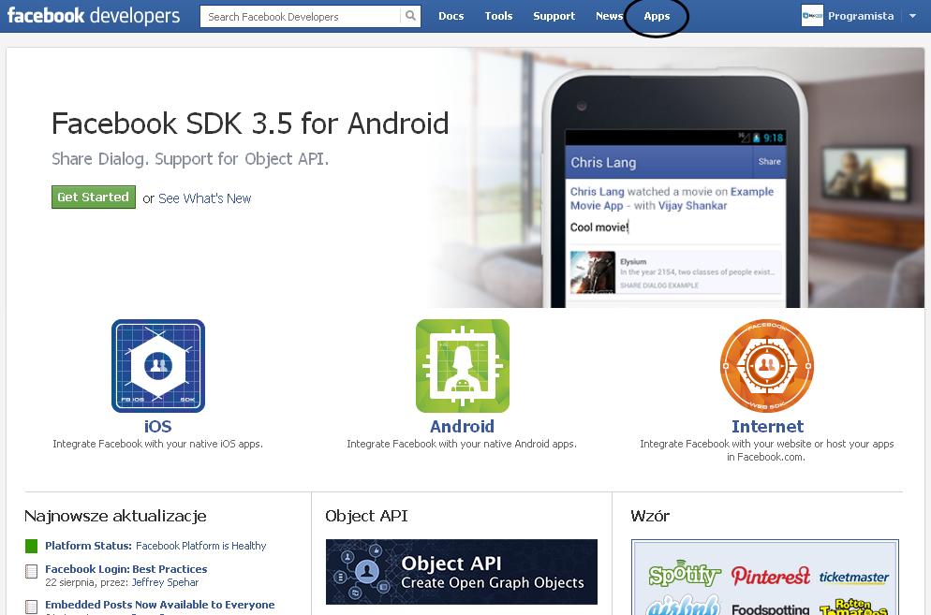Click the document icon beside Embedded Posts
The image size is (931, 615).
point(32,607)
